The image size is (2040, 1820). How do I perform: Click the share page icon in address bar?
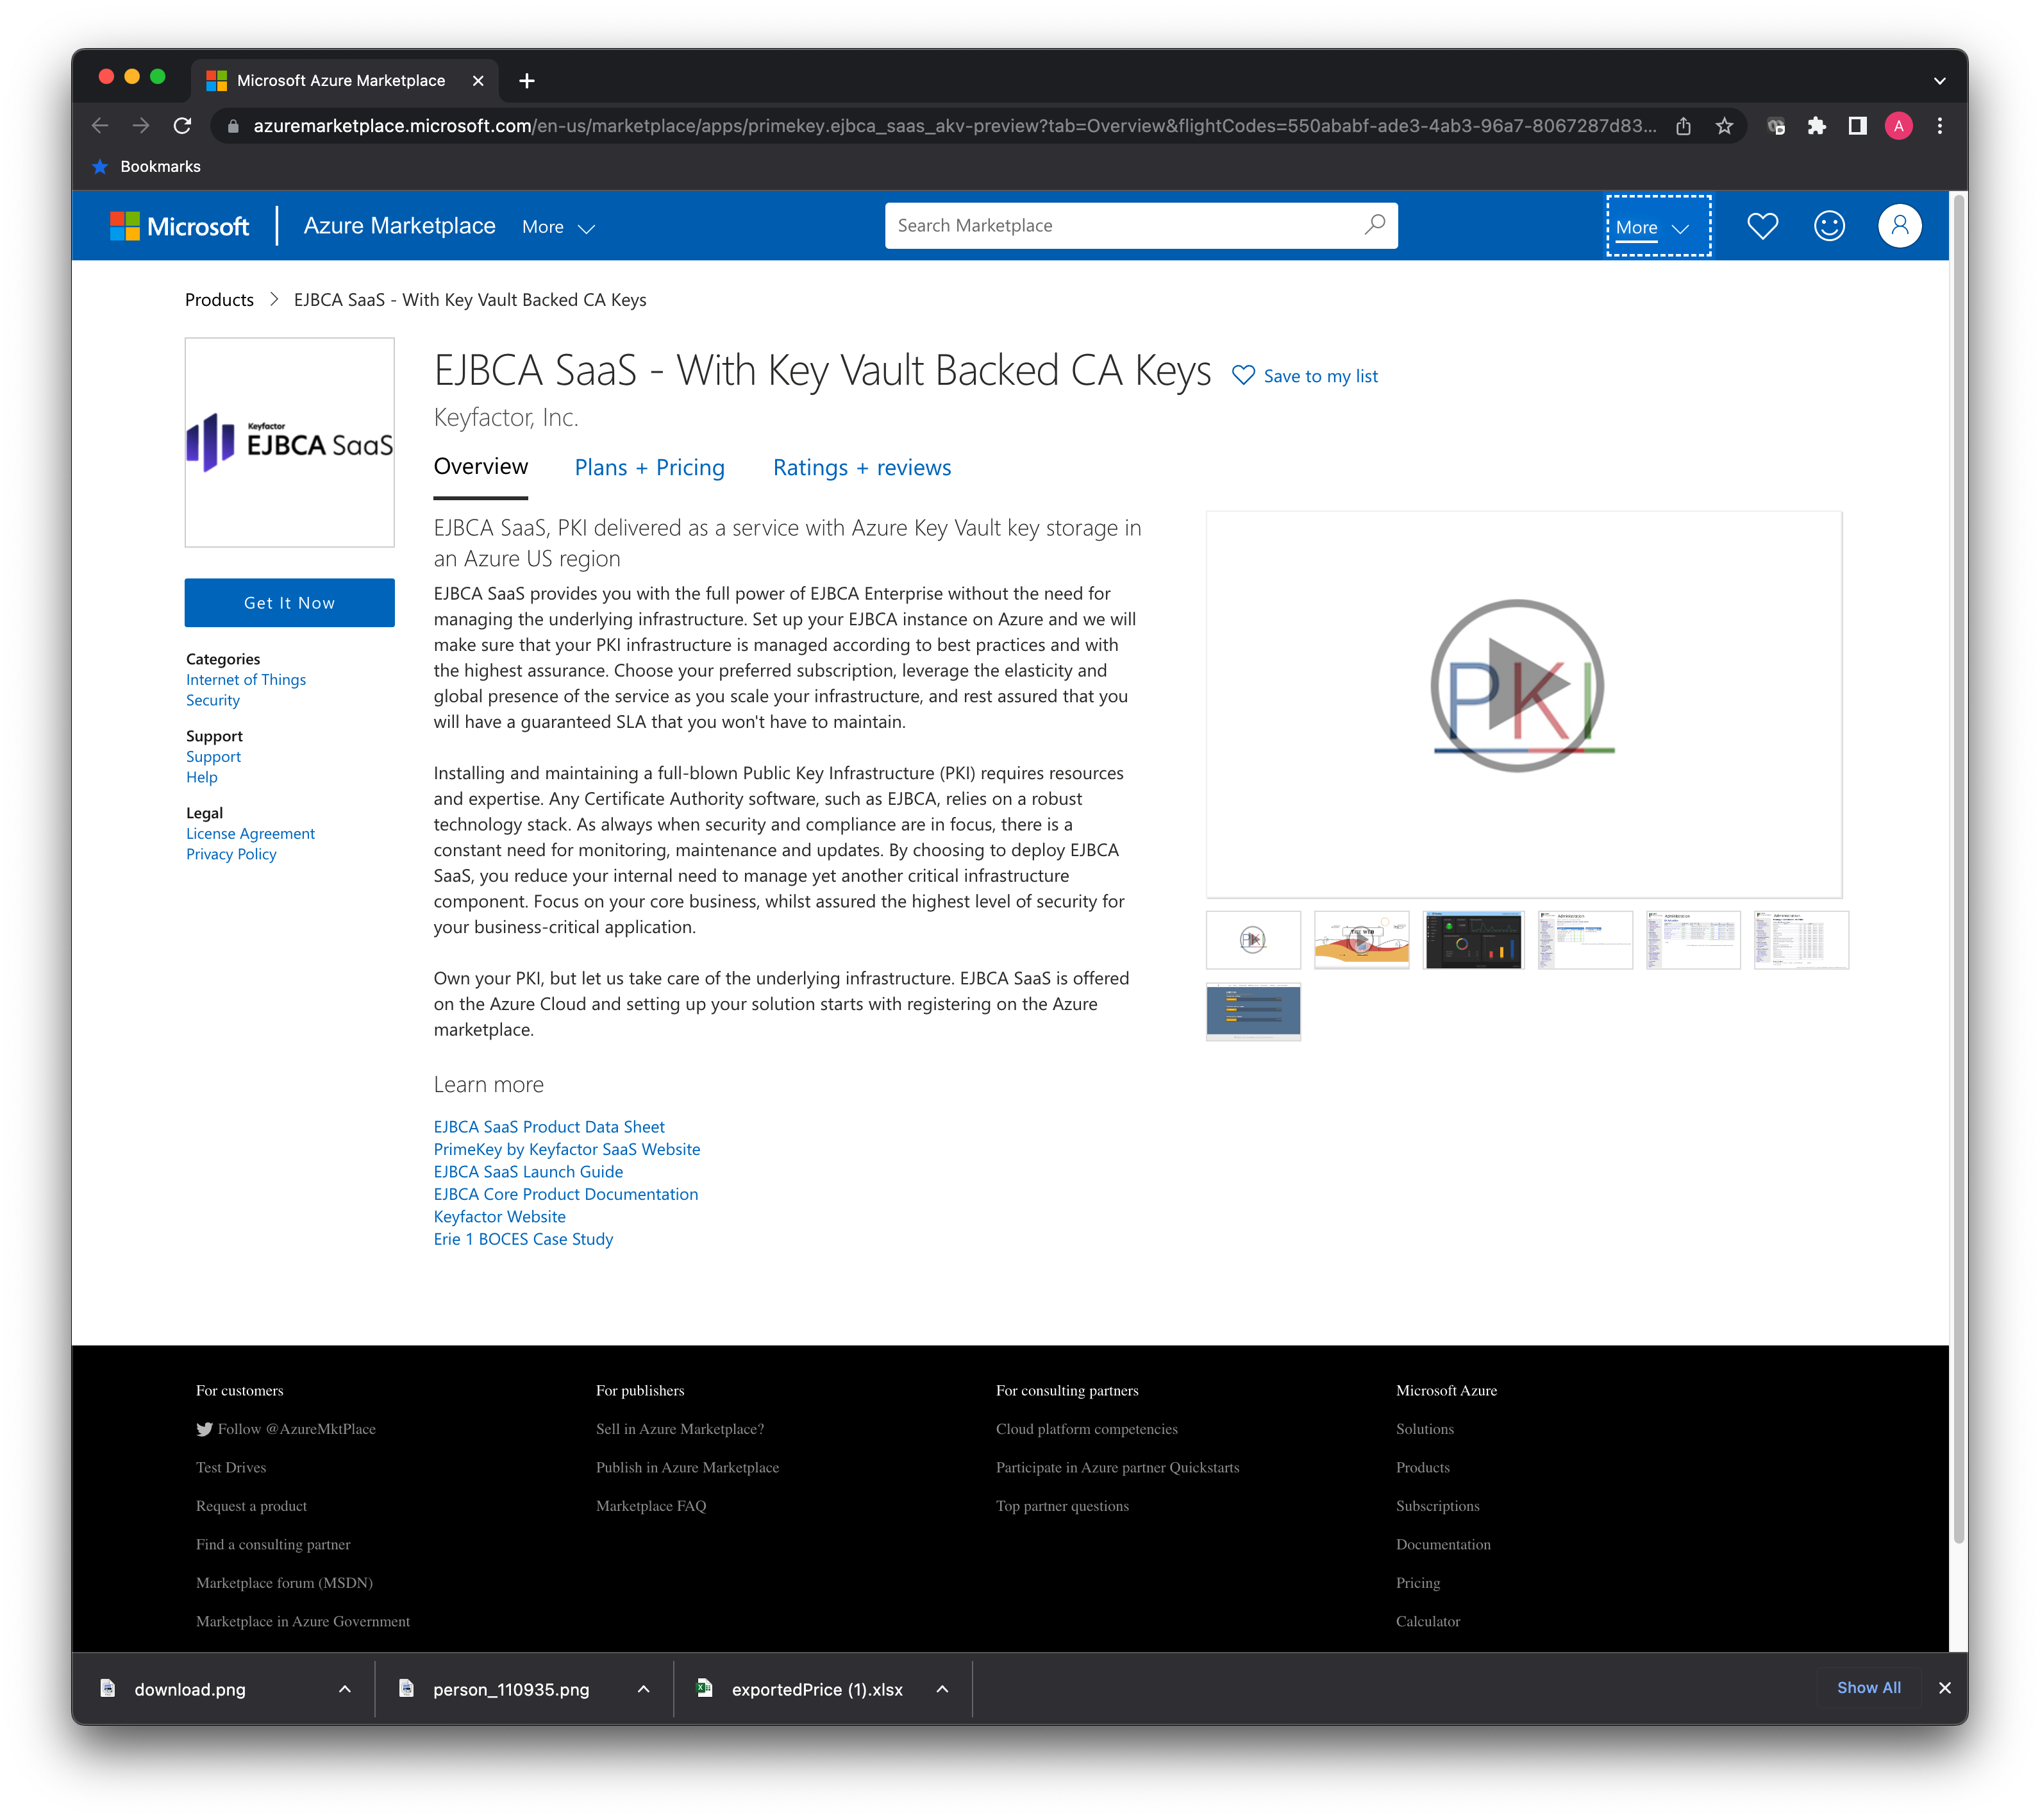(1683, 126)
